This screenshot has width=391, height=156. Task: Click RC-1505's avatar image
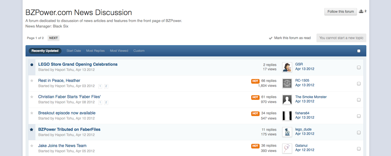287,83
